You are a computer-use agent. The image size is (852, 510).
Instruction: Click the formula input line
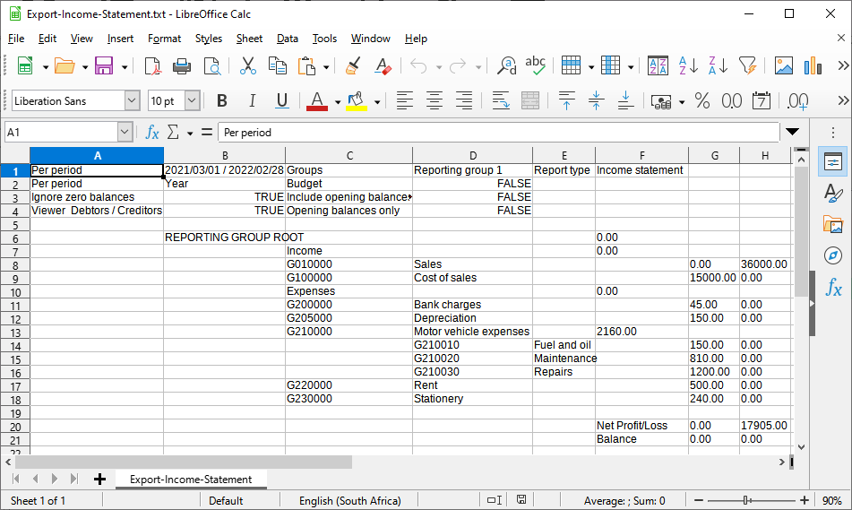[497, 133]
